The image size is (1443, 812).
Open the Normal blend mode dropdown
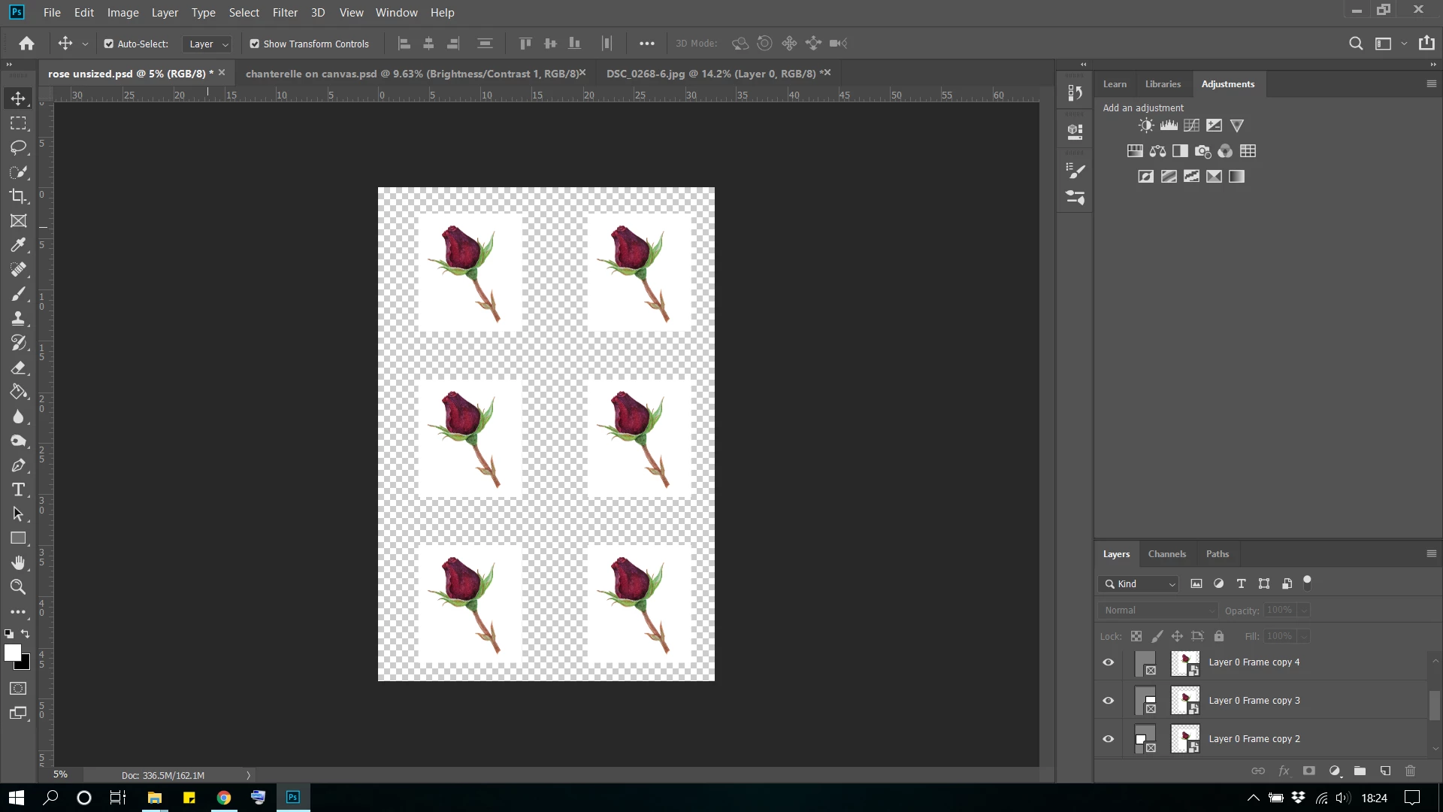[1157, 611]
